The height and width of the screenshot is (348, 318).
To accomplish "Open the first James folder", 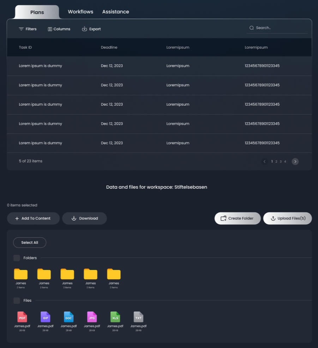I will pos(21,274).
